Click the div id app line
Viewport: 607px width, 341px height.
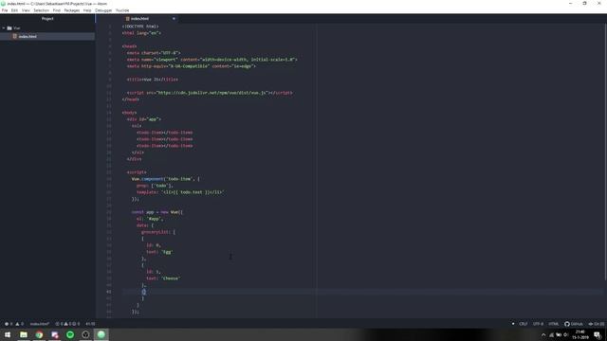143,119
